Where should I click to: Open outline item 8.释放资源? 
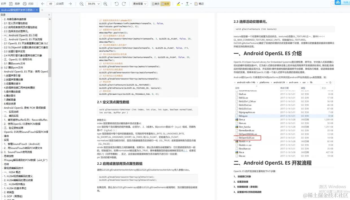point(10,104)
